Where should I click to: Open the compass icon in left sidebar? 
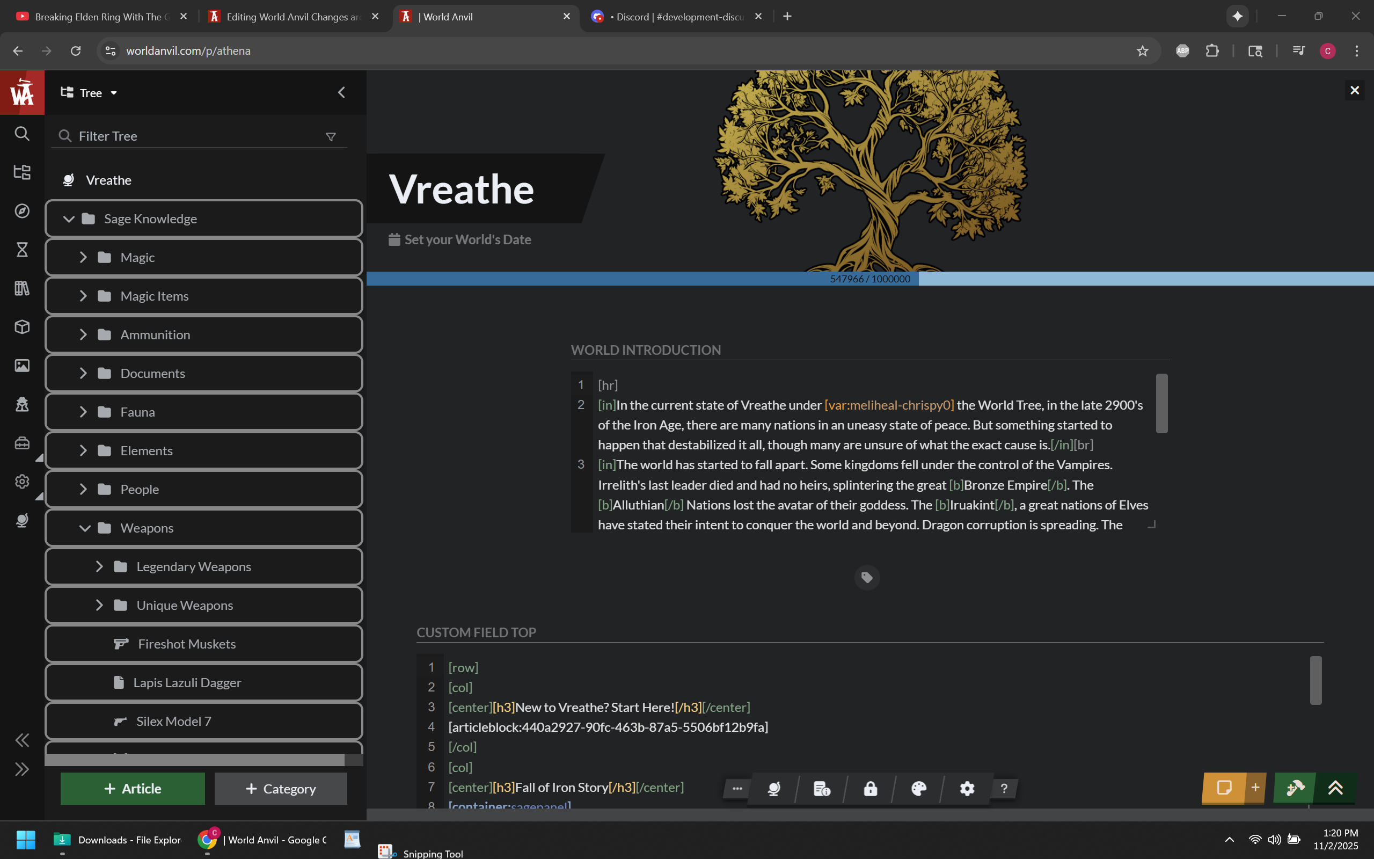click(x=22, y=211)
